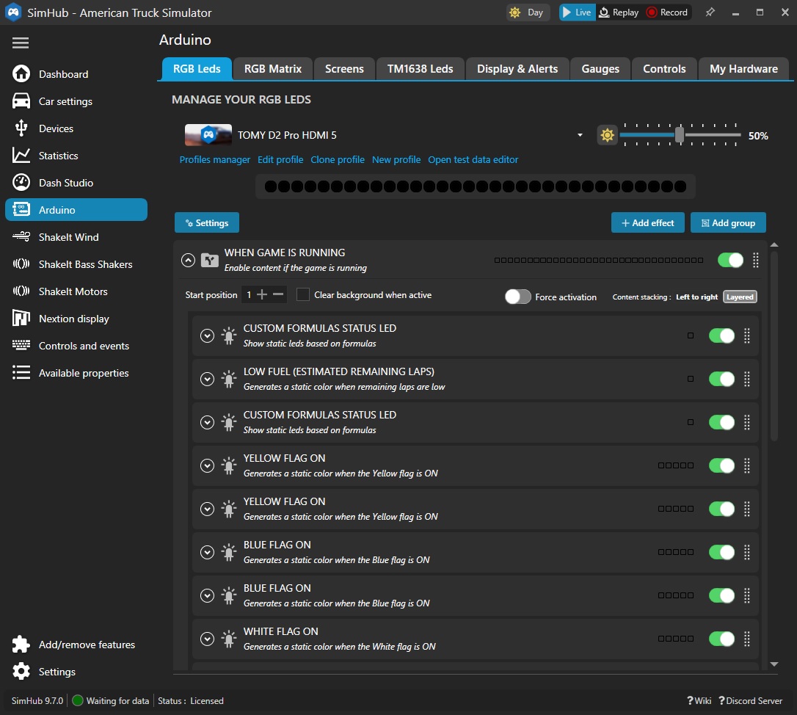Open the Display & Alerts tab
This screenshot has width=797, height=715.
pos(517,69)
